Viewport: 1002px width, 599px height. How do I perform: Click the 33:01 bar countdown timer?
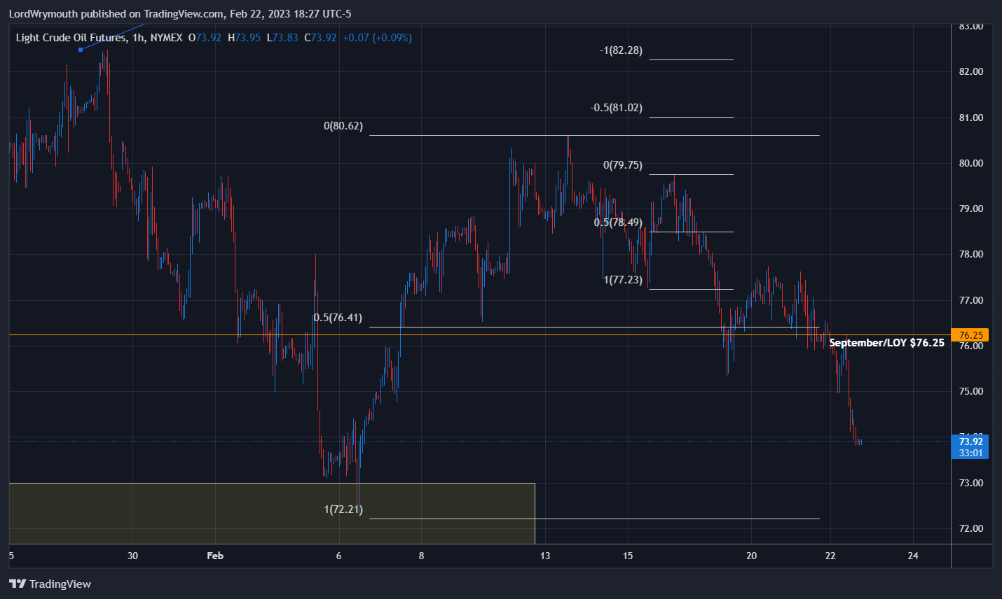pos(971,453)
